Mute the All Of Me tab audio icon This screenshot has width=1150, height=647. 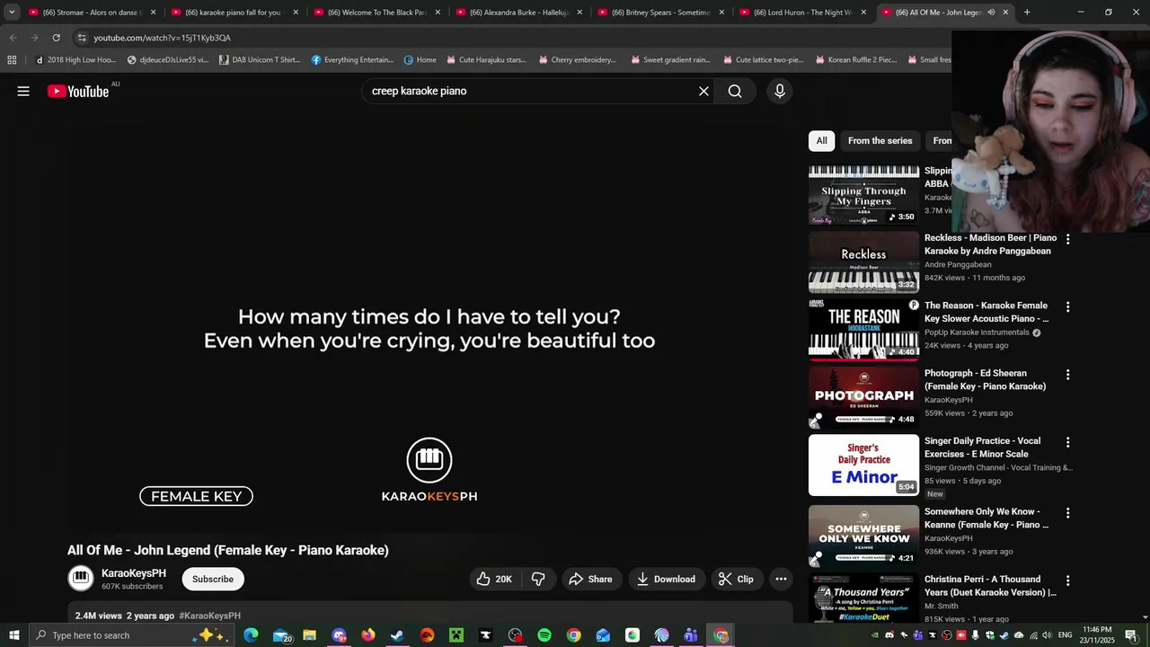tap(991, 13)
